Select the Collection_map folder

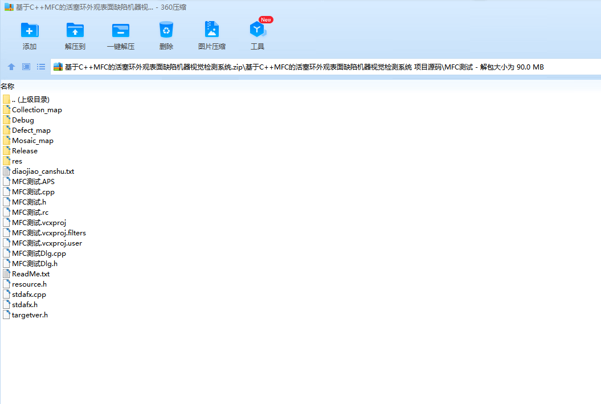pos(32,110)
